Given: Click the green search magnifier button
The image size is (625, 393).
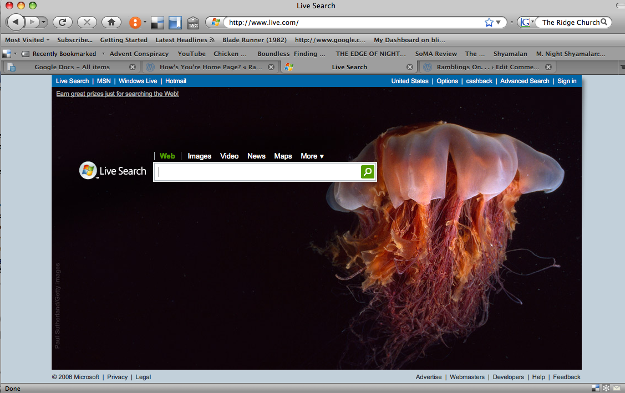Looking at the screenshot, I should 367,172.
